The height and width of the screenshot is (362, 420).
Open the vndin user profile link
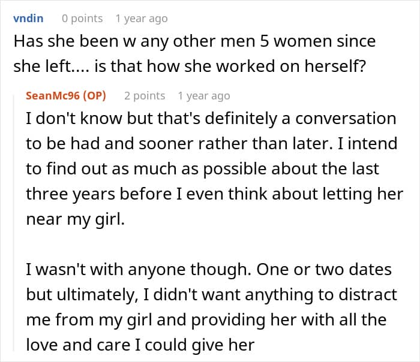28,19
